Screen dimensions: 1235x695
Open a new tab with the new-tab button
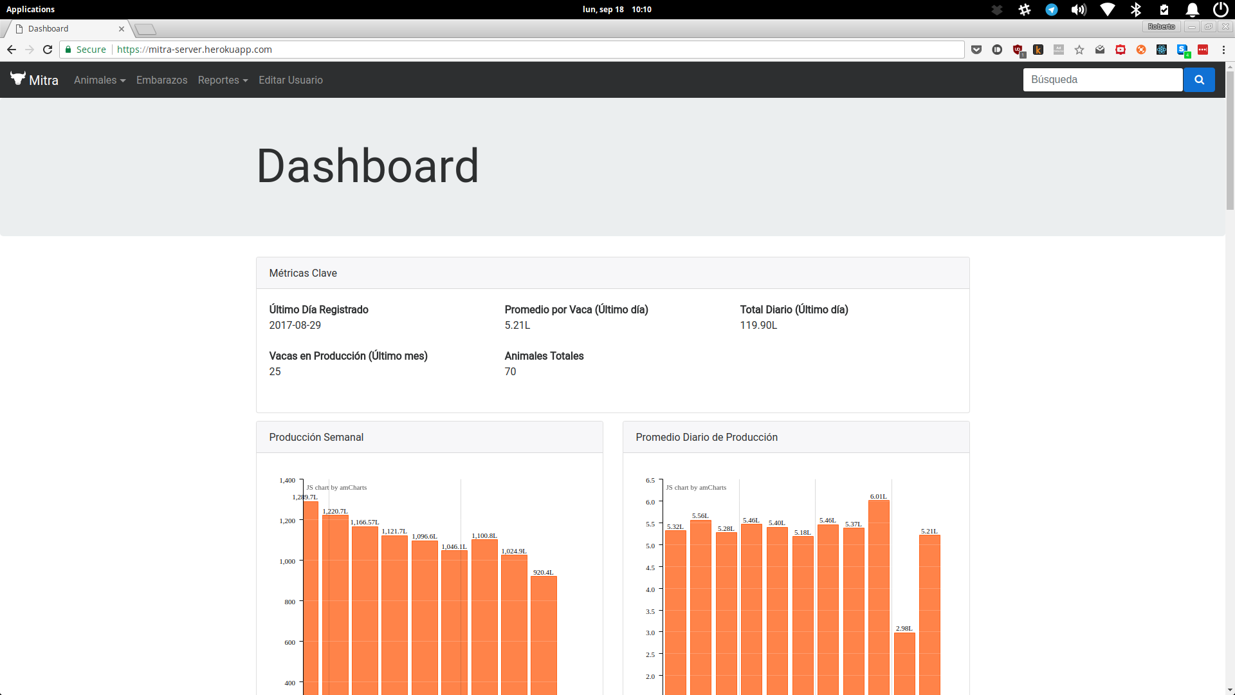[x=145, y=29]
